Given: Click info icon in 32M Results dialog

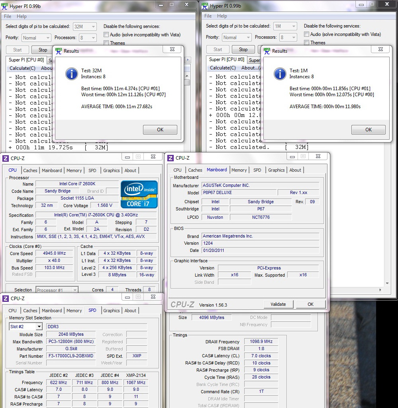Looking at the screenshot, I should [71, 74].
